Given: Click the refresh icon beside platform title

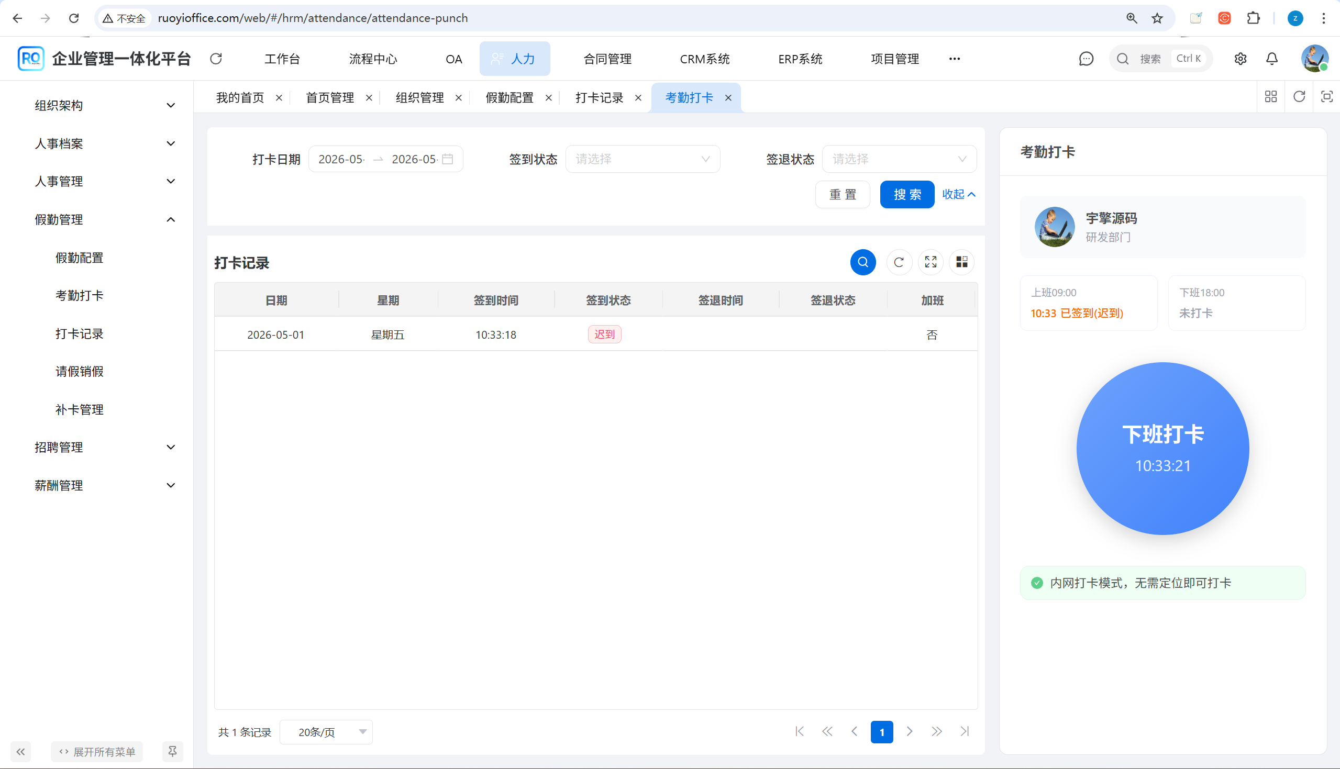Looking at the screenshot, I should [x=216, y=59].
